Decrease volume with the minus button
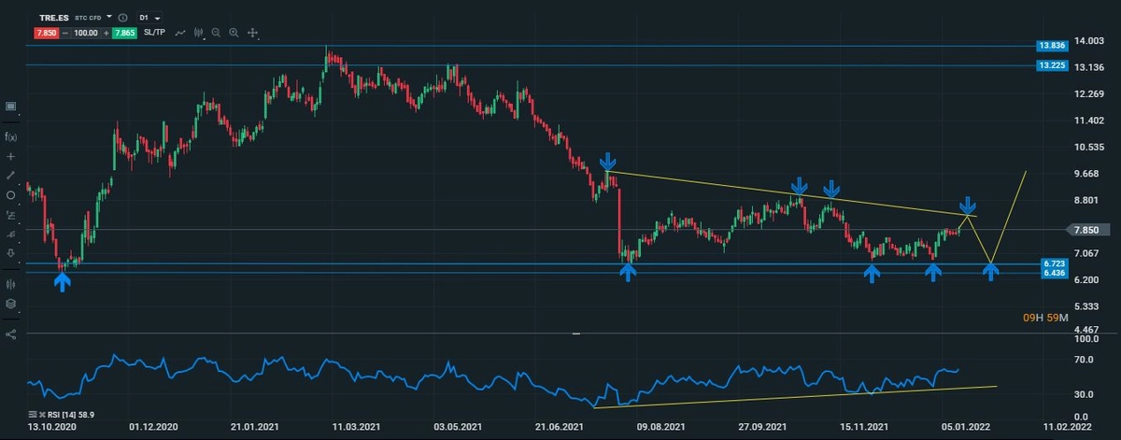 pos(67,33)
